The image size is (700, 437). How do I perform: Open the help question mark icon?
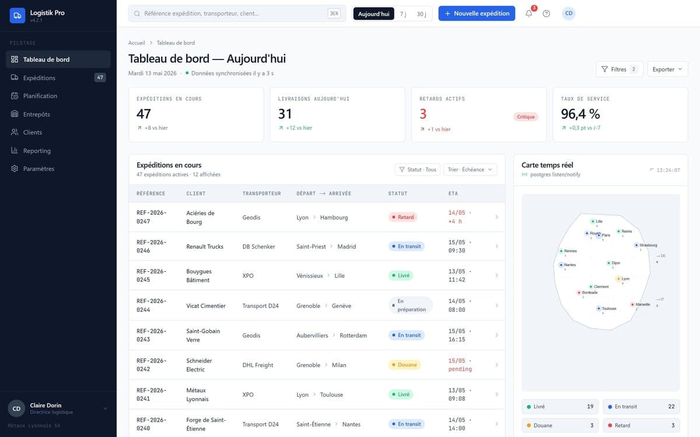[x=546, y=13]
